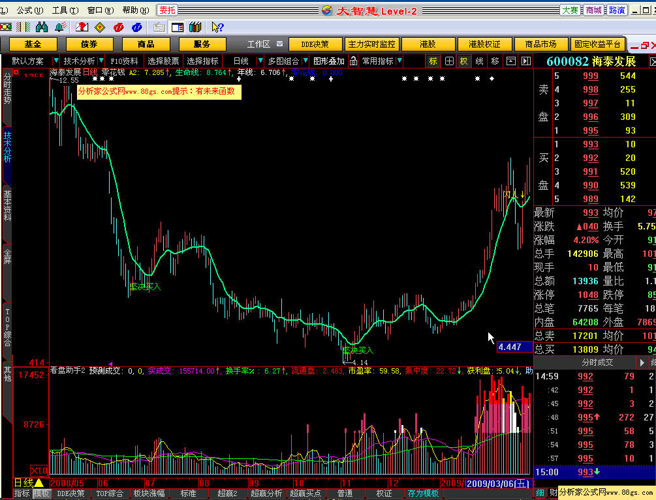Toggle the 线 drawing-line button

click(480, 61)
